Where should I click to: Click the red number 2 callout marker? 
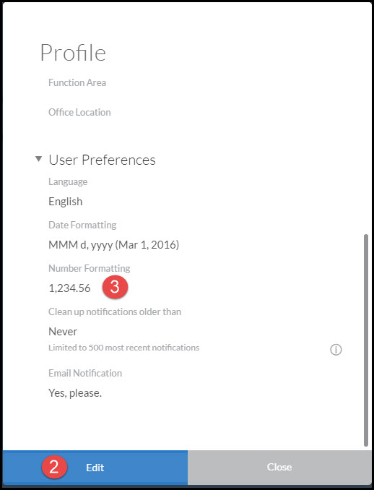click(x=54, y=467)
